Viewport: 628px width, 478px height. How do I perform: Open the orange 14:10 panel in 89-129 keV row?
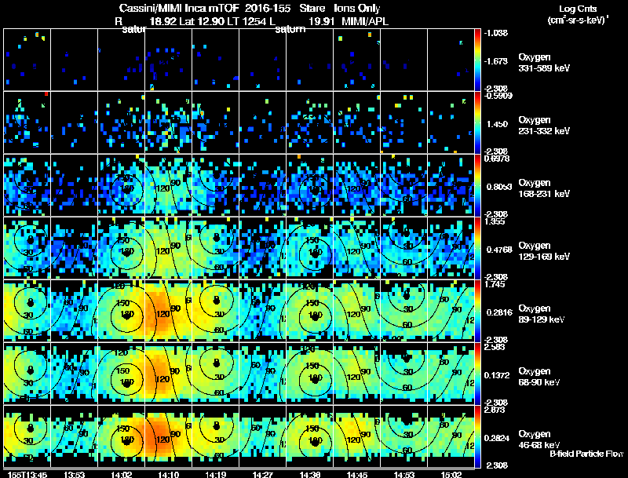point(168,311)
